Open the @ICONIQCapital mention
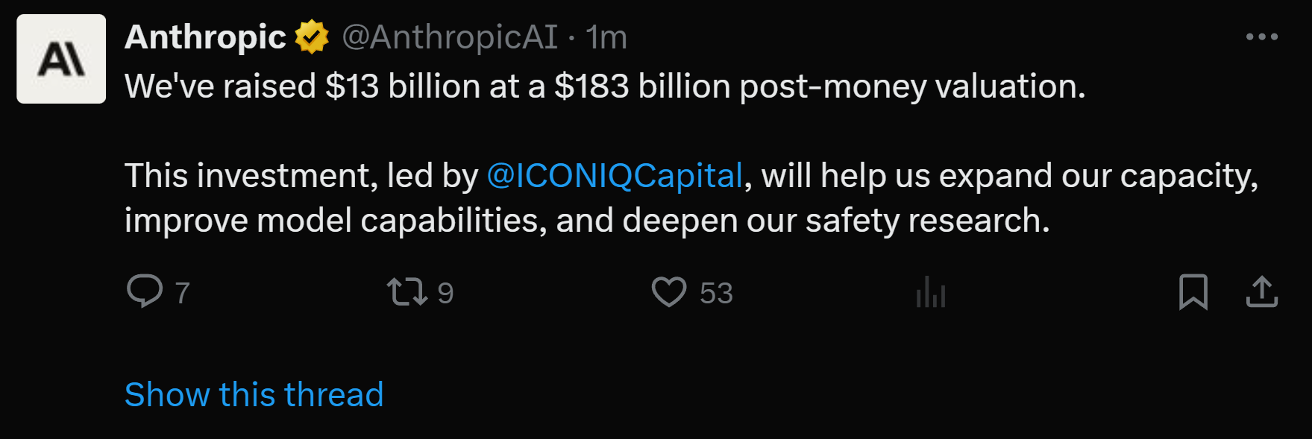1312x439 pixels. [615, 177]
